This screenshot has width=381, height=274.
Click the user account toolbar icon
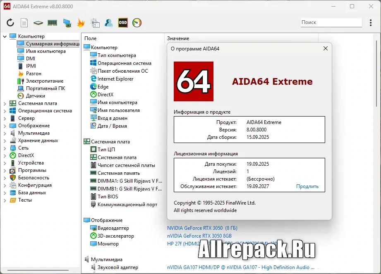click(x=109, y=23)
